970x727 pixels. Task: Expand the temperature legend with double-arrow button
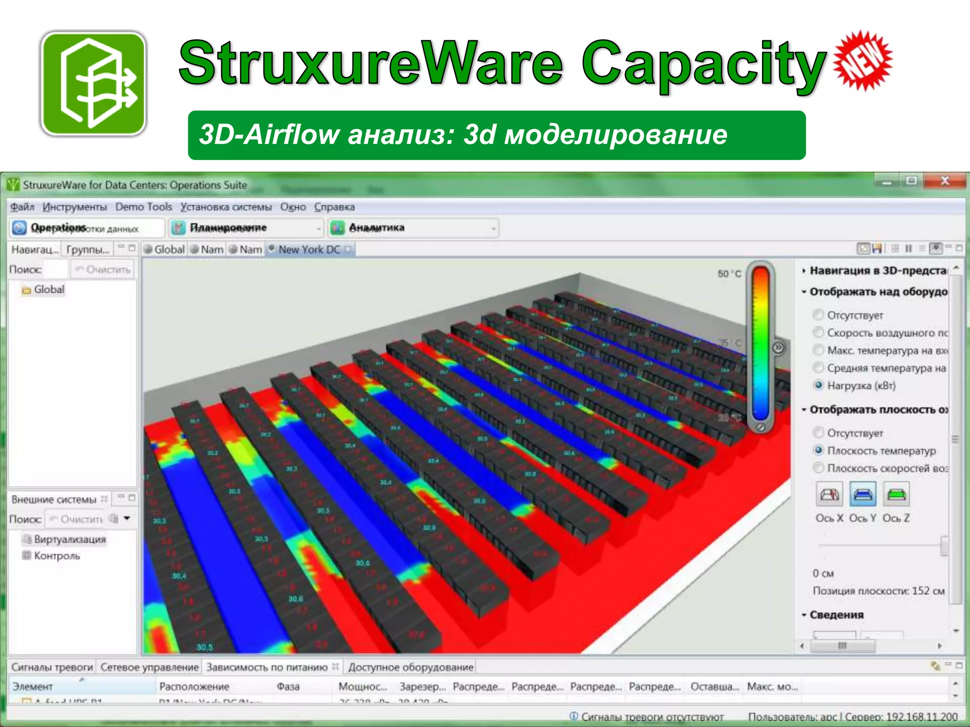(778, 348)
